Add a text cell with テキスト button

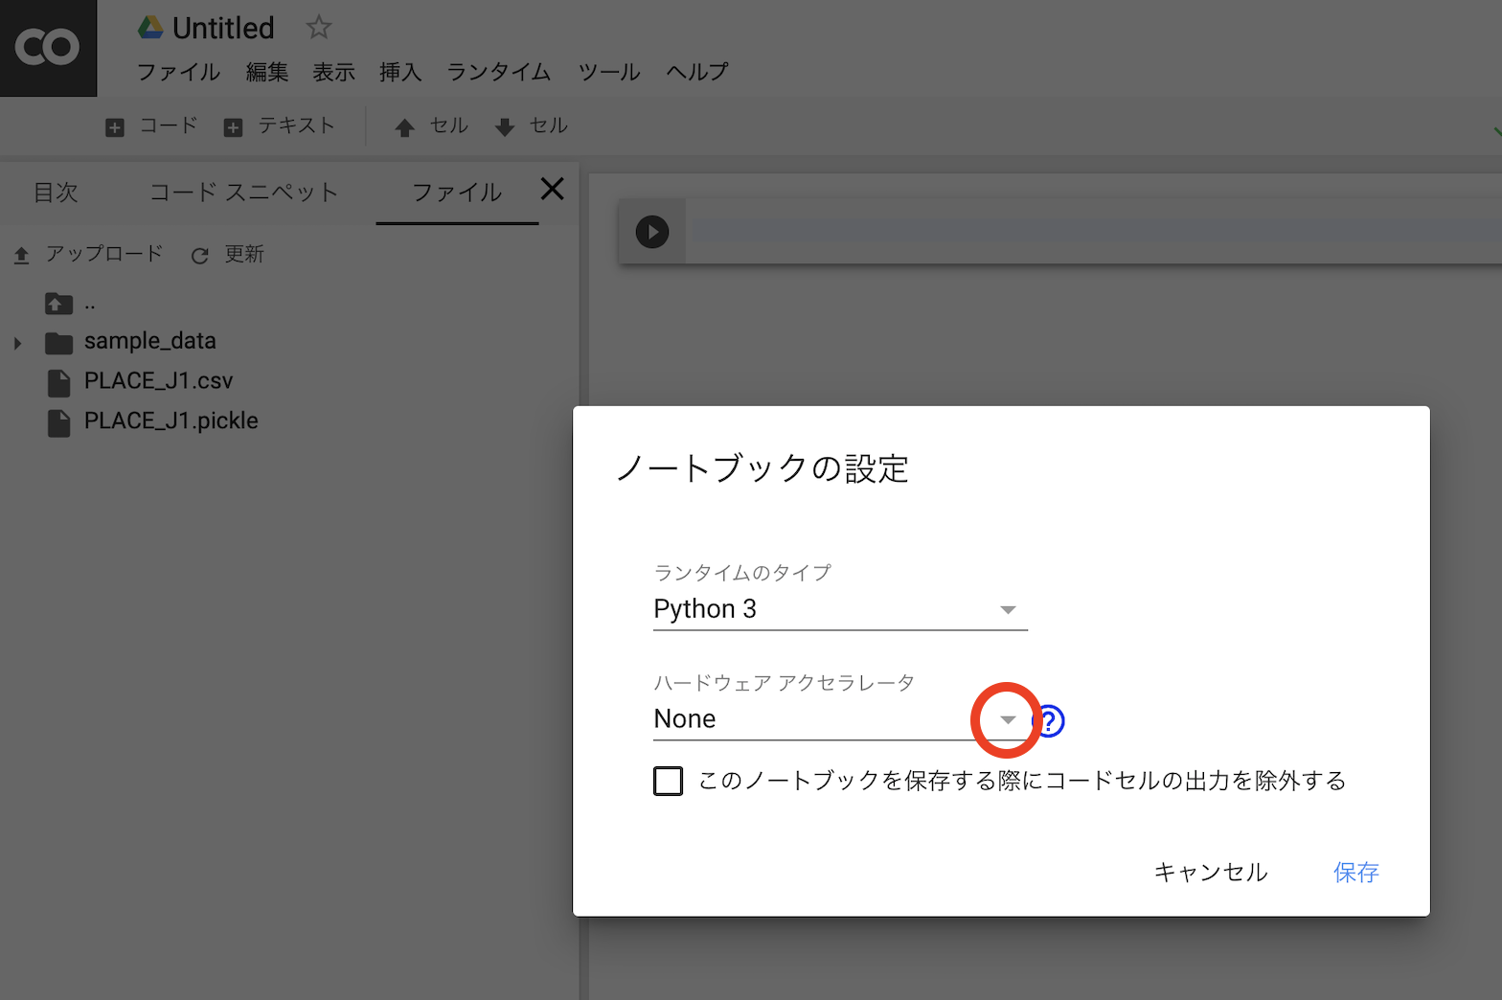pos(279,126)
